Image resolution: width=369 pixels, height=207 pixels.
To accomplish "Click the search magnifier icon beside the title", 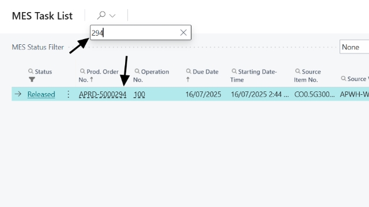I will [x=101, y=16].
